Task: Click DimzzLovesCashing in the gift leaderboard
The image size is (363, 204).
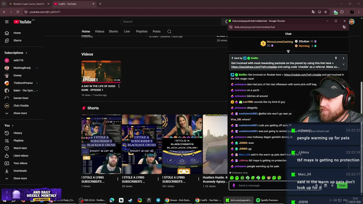Action: [x=280, y=42]
